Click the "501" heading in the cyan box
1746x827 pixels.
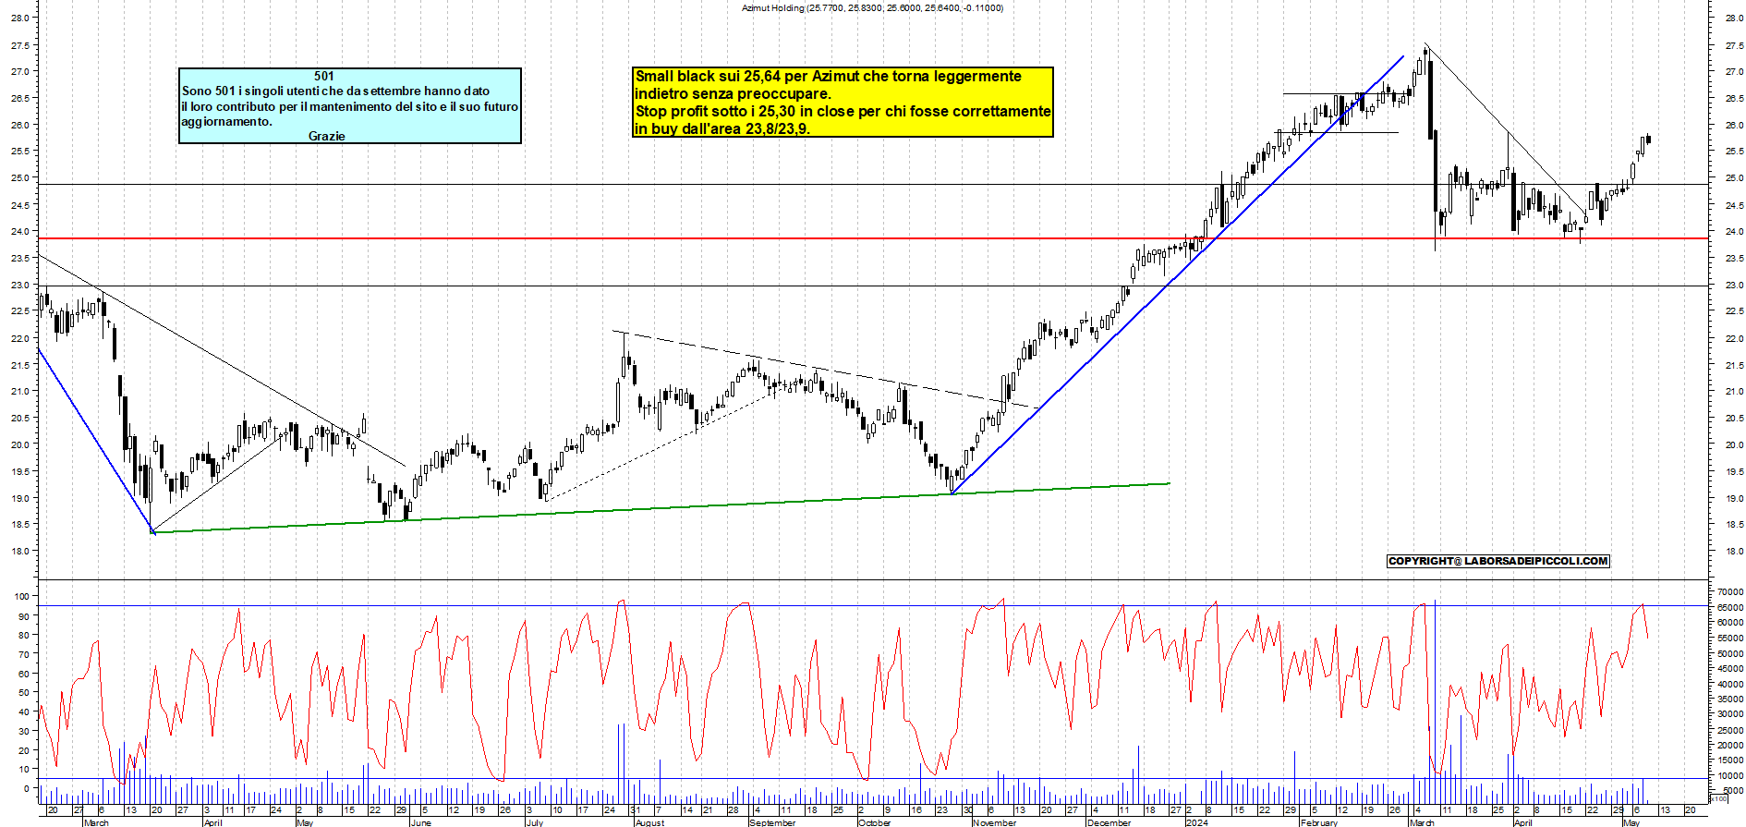click(x=323, y=77)
